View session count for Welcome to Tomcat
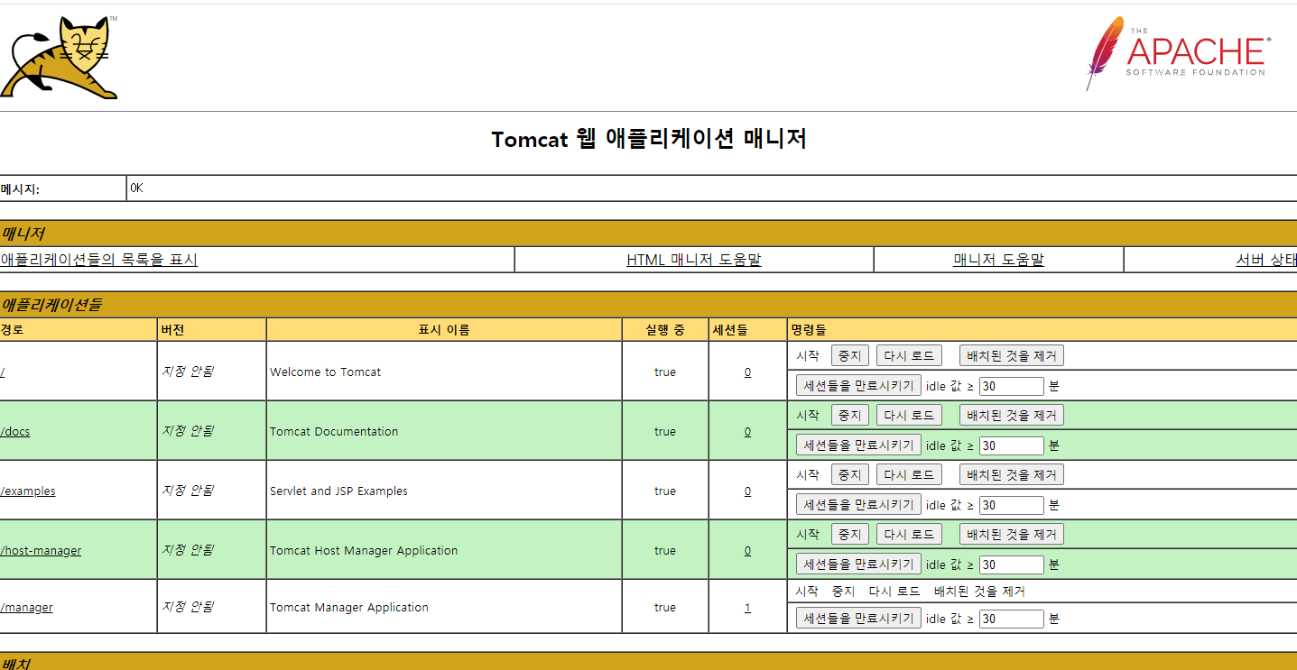1297x670 pixels. click(x=747, y=372)
